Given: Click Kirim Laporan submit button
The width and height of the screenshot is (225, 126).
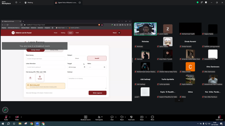Looking at the screenshot, I should (x=97, y=93).
